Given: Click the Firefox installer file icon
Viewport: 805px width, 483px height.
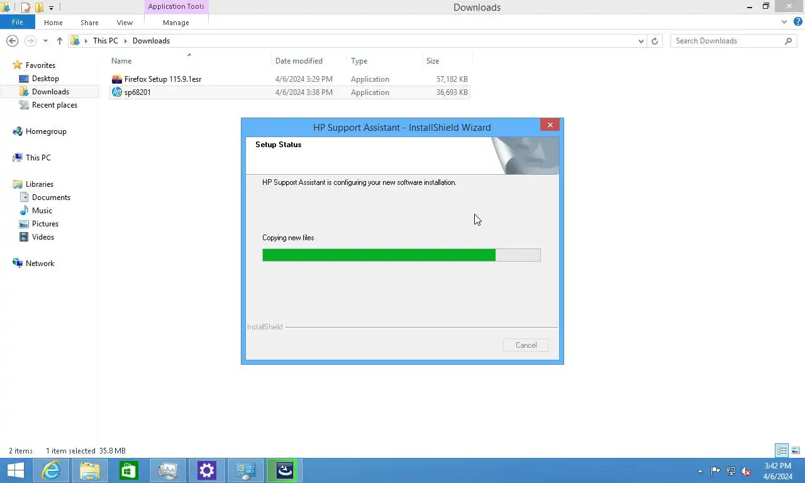Looking at the screenshot, I should 116,79.
